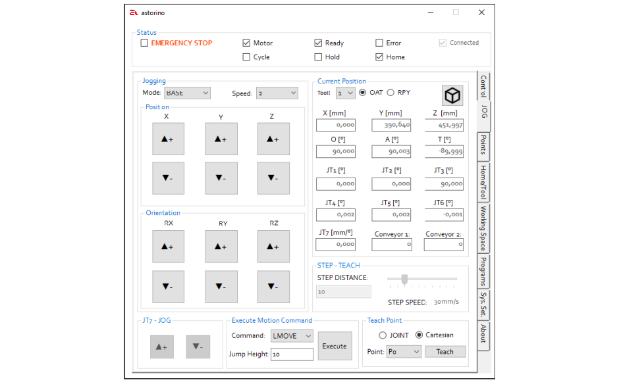Click the step distance slider thumb
The height and width of the screenshot is (386, 619).
pyautogui.click(x=404, y=279)
